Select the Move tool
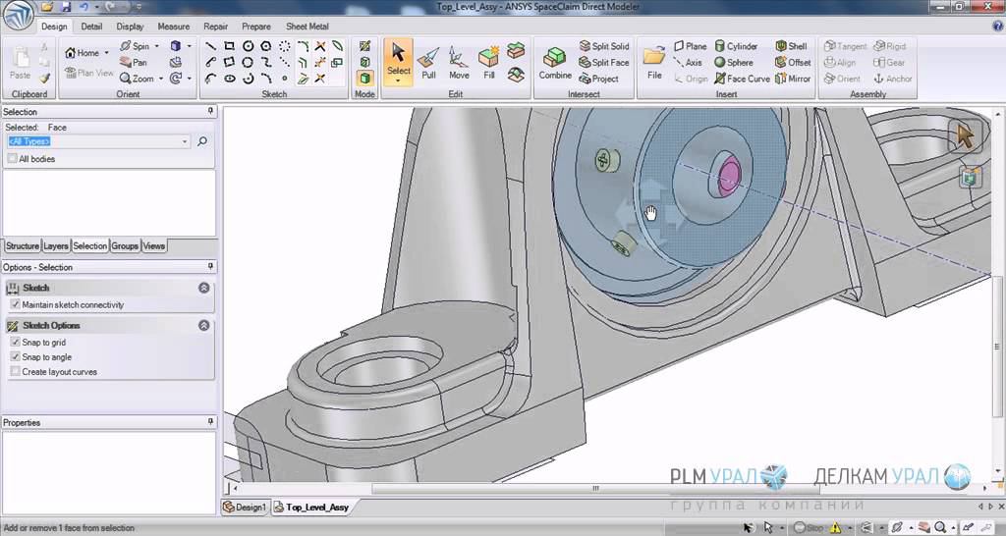The height and width of the screenshot is (536, 1006). click(x=459, y=63)
